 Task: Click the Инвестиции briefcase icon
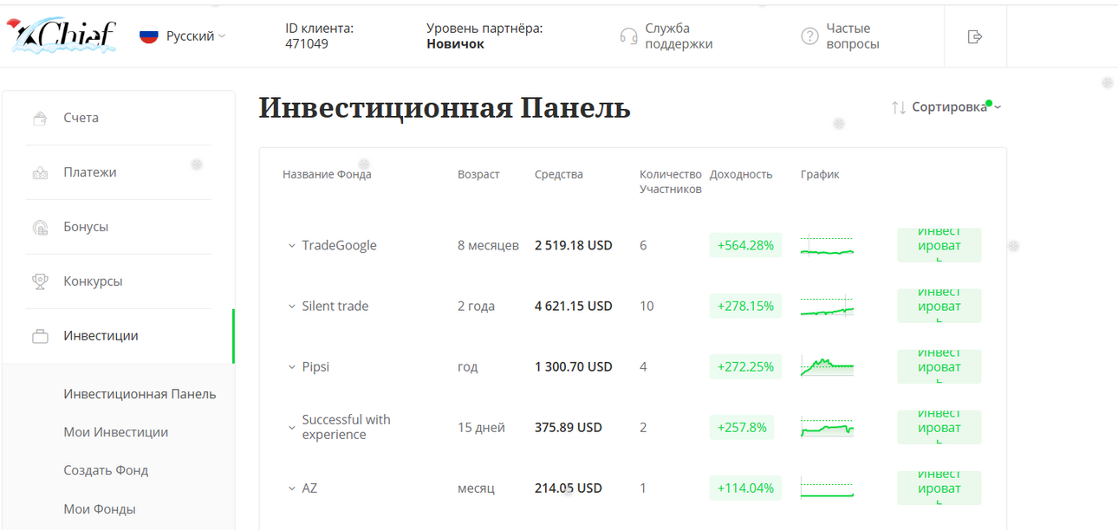point(40,336)
